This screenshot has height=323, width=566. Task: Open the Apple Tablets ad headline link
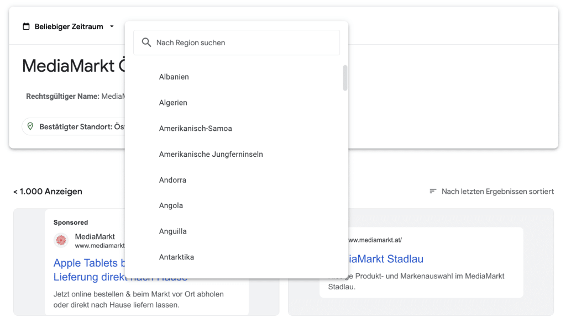point(88,263)
